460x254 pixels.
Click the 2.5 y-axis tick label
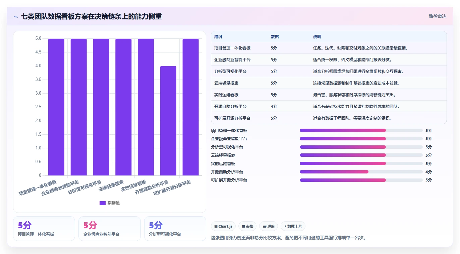38,107
